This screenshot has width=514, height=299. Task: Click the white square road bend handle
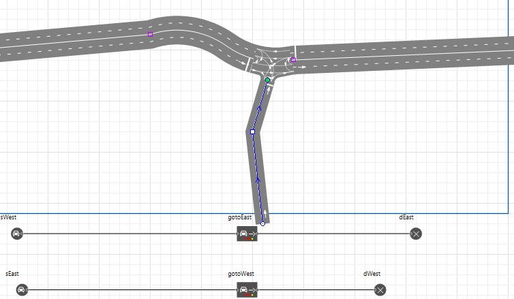[252, 132]
